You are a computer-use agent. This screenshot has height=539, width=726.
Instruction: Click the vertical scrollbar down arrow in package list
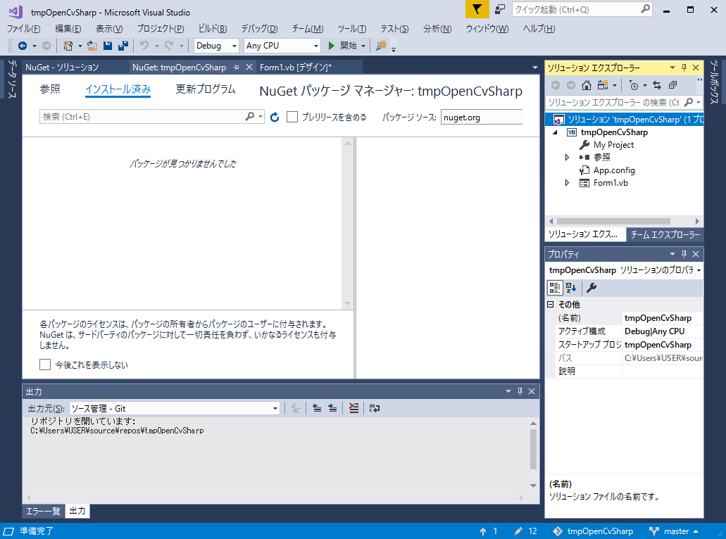[x=346, y=304]
